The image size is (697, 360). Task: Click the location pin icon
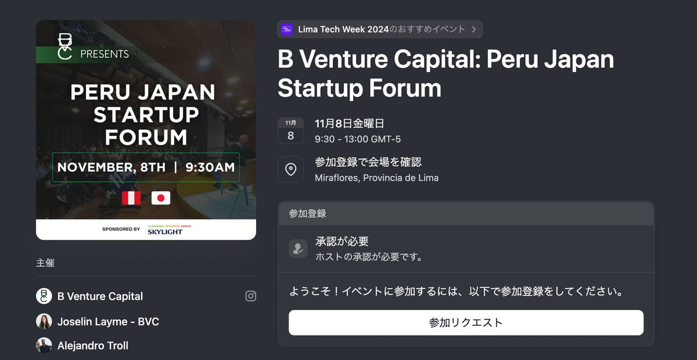[290, 170]
